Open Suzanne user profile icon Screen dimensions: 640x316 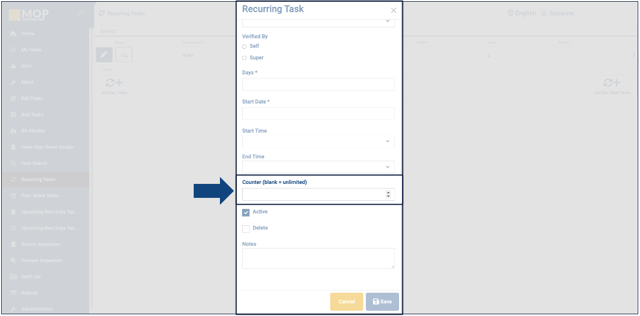[x=544, y=13]
